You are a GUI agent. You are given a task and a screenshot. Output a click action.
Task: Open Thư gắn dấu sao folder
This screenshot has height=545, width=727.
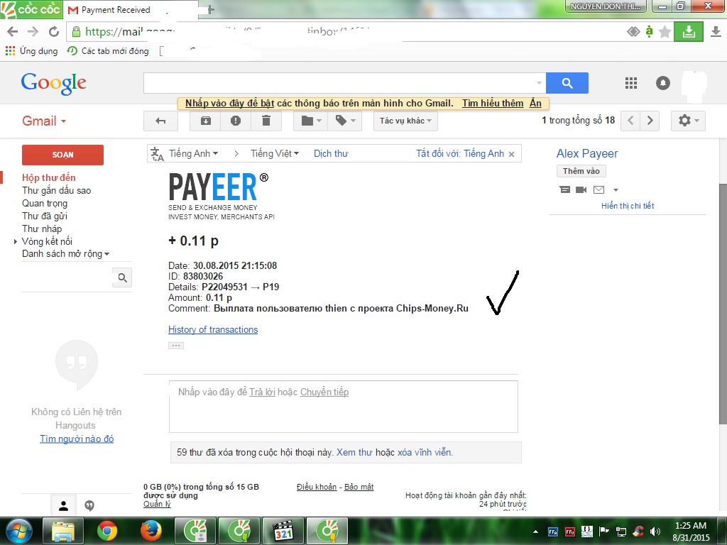(56, 190)
